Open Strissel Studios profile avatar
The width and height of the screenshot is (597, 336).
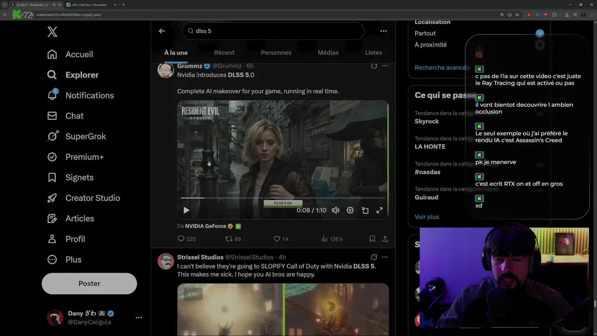[166, 261]
